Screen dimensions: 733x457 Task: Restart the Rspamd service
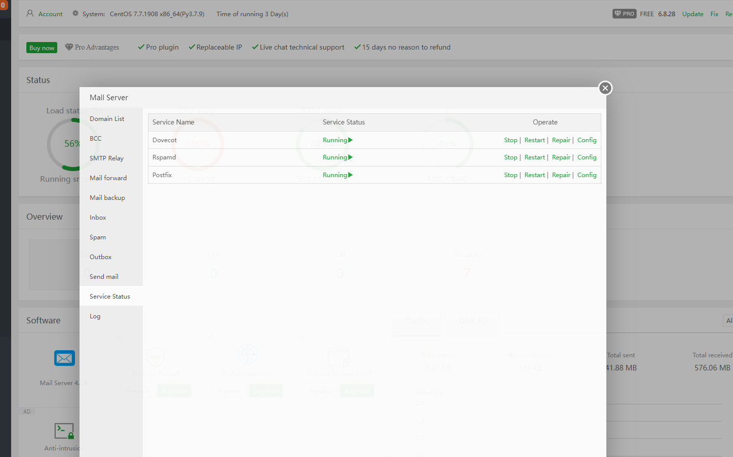(x=534, y=157)
